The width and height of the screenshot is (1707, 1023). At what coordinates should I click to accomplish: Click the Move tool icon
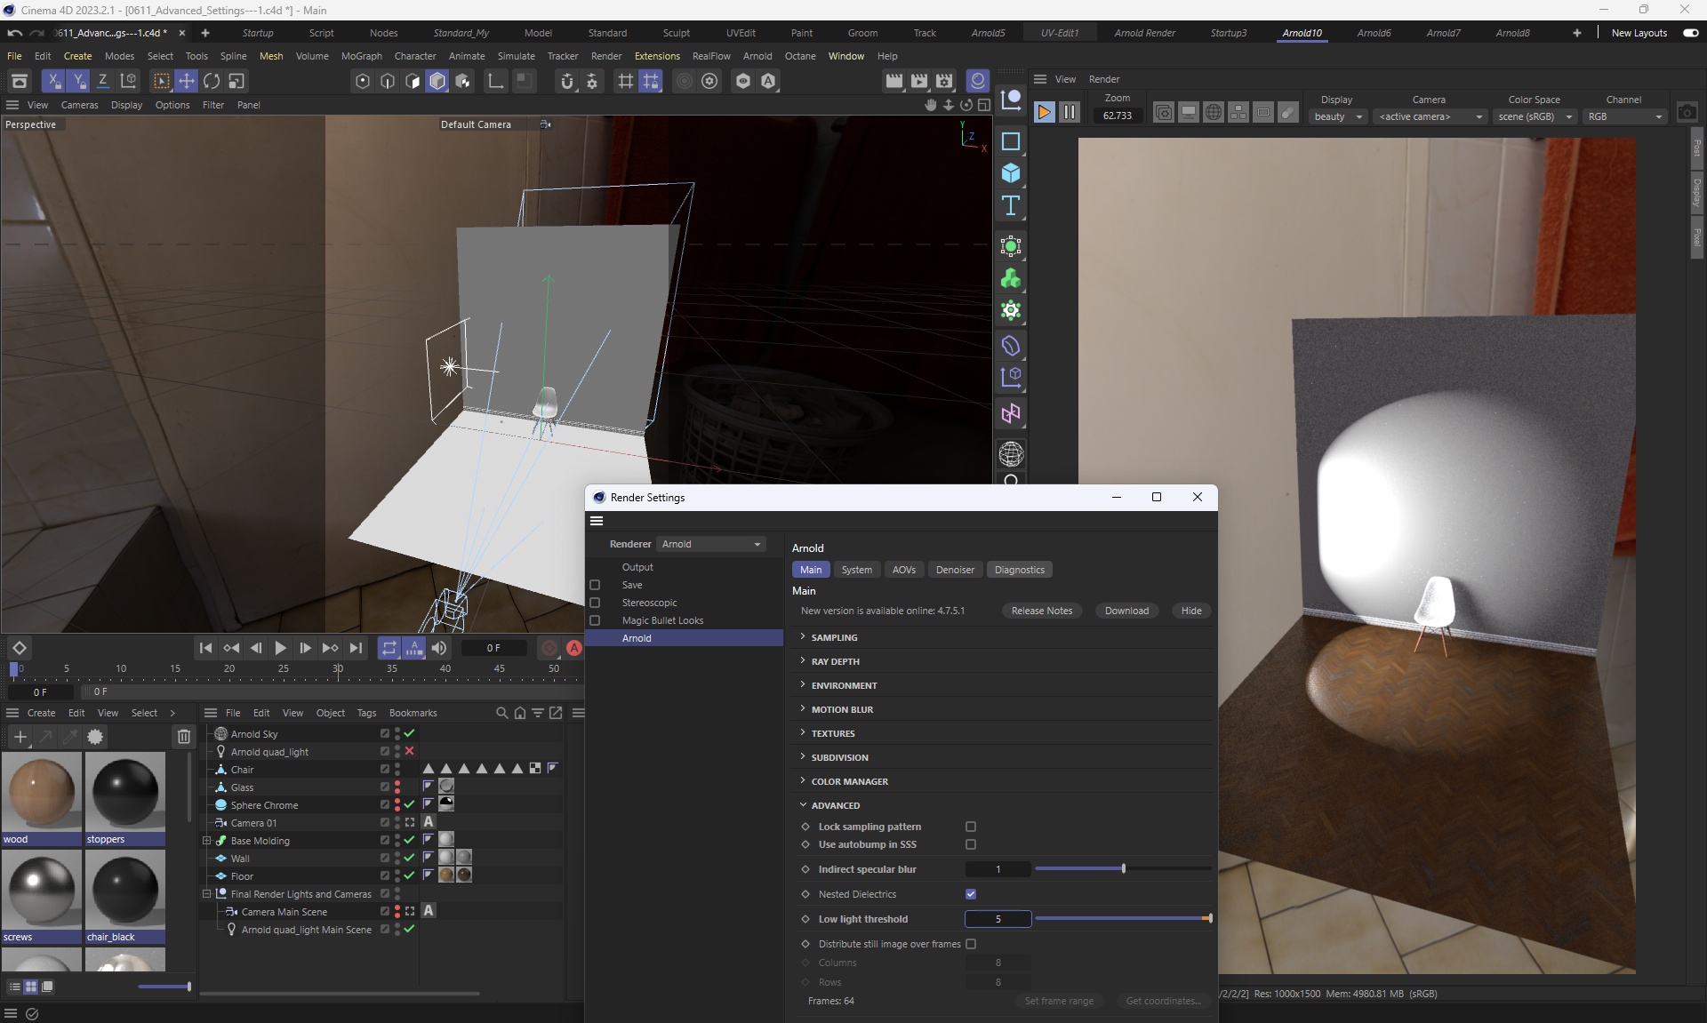coord(187,81)
